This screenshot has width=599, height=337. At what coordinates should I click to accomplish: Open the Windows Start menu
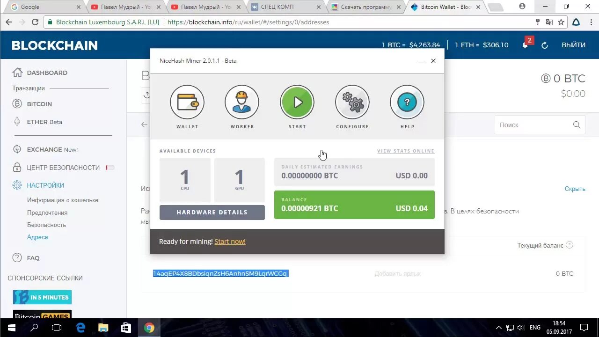(x=11, y=328)
